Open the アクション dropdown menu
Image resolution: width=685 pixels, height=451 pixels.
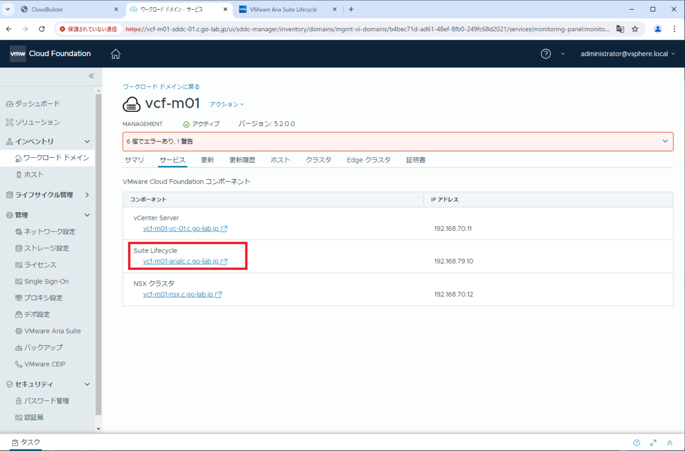[227, 104]
